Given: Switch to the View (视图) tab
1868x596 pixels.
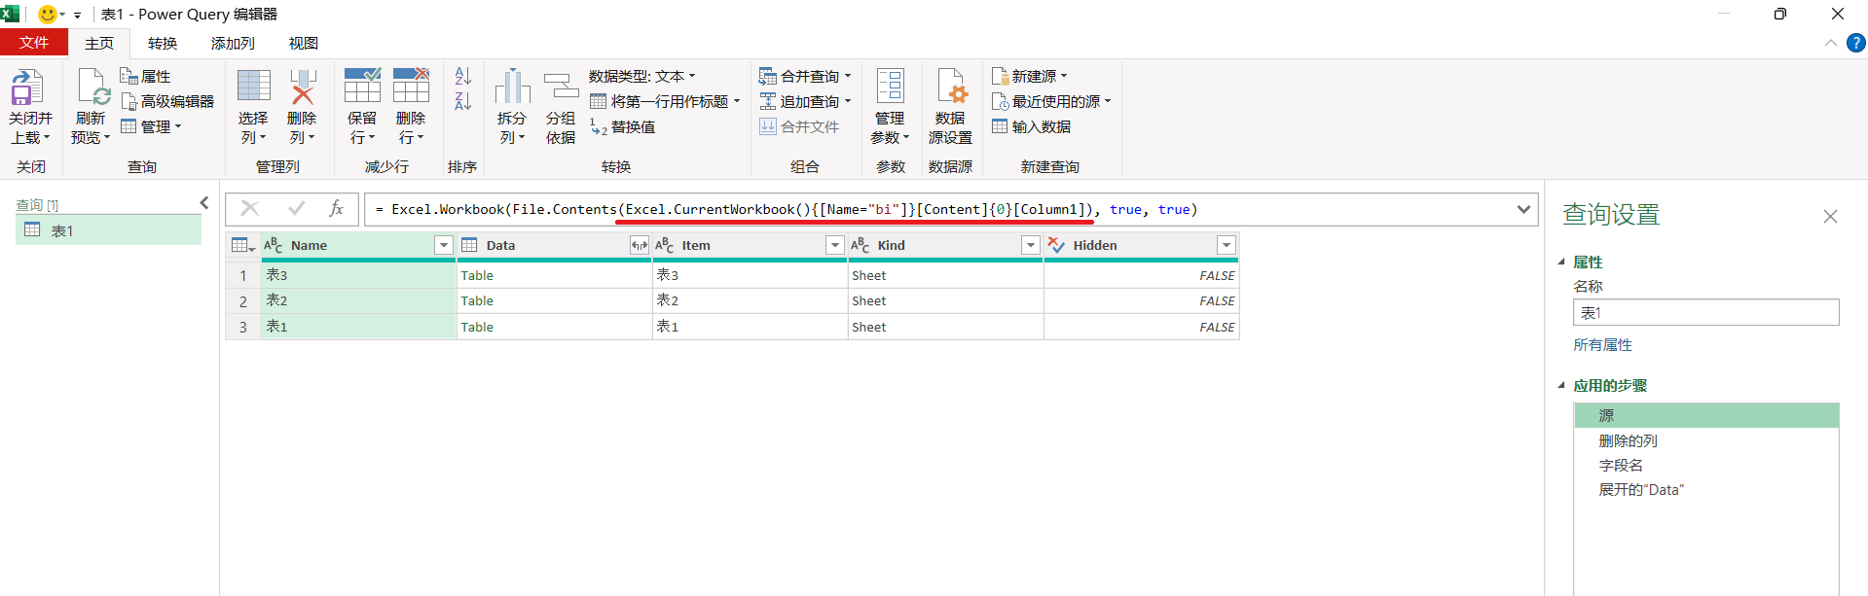Looking at the screenshot, I should [x=304, y=43].
